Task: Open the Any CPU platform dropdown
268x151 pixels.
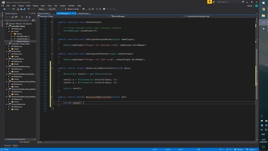Action: (x=56, y=9)
